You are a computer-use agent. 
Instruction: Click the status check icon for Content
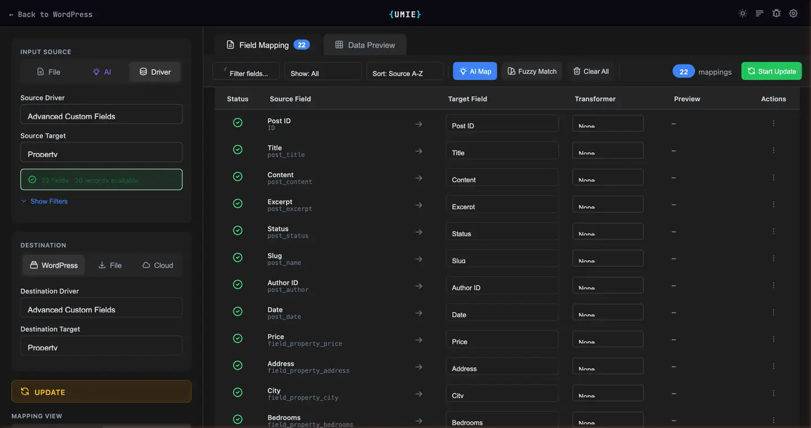pyautogui.click(x=238, y=177)
